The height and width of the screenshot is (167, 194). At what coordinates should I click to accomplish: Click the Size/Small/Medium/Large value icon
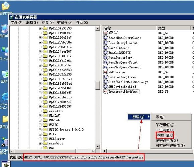coord(106,82)
